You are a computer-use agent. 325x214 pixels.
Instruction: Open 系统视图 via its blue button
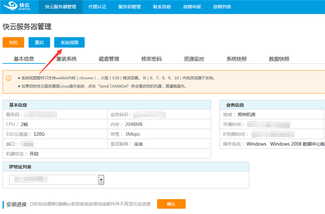(69, 43)
